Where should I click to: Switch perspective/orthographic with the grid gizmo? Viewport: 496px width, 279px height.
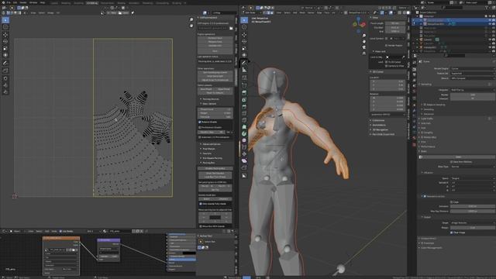click(364, 53)
